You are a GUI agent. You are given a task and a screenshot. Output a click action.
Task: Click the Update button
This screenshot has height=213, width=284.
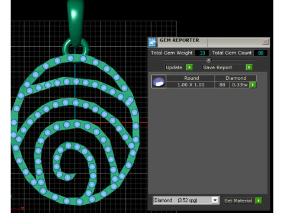[x=175, y=67]
